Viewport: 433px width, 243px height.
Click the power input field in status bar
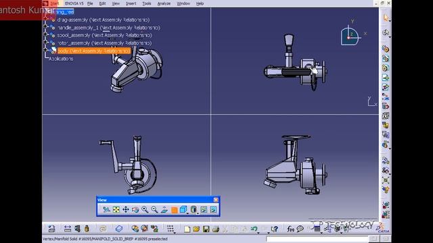coord(317,239)
